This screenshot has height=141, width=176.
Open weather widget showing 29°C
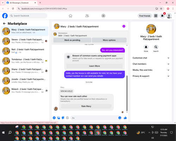(141, 133)
